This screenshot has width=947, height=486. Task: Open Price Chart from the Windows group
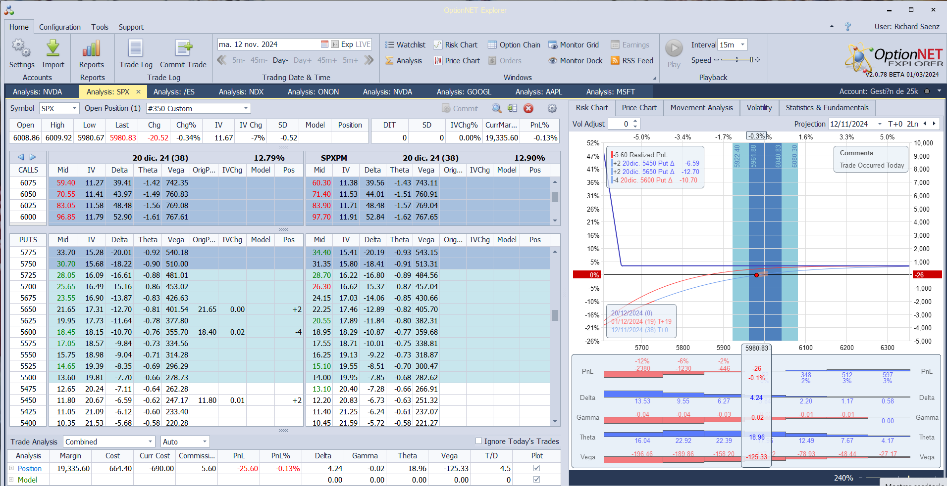457,61
